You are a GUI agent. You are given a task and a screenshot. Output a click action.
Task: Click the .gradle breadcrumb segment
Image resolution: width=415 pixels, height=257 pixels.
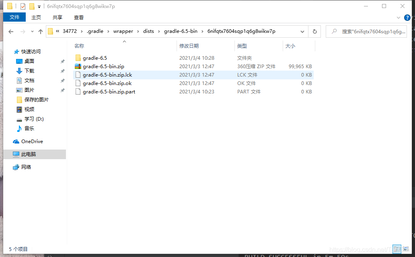tap(95, 31)
